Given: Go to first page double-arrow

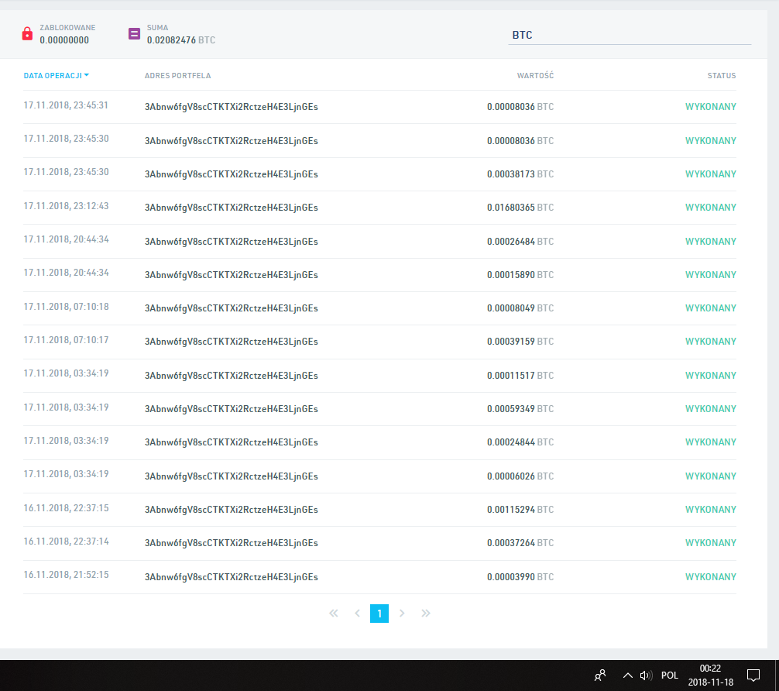Looking at the screenshot, I should coord(334,614).
